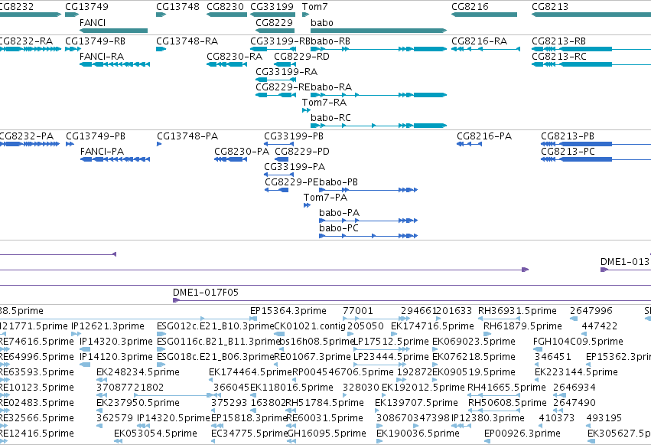The height and width of the screenshot is (445, 651).
Task: Select the CG8230 gene label
Action: point(225,7)
